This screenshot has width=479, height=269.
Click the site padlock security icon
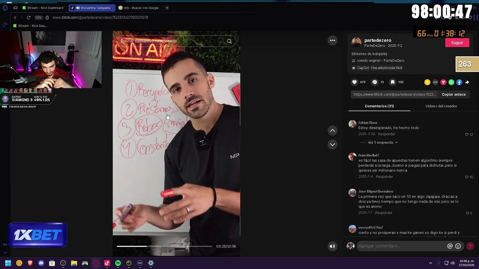click(x=47, y=18)
